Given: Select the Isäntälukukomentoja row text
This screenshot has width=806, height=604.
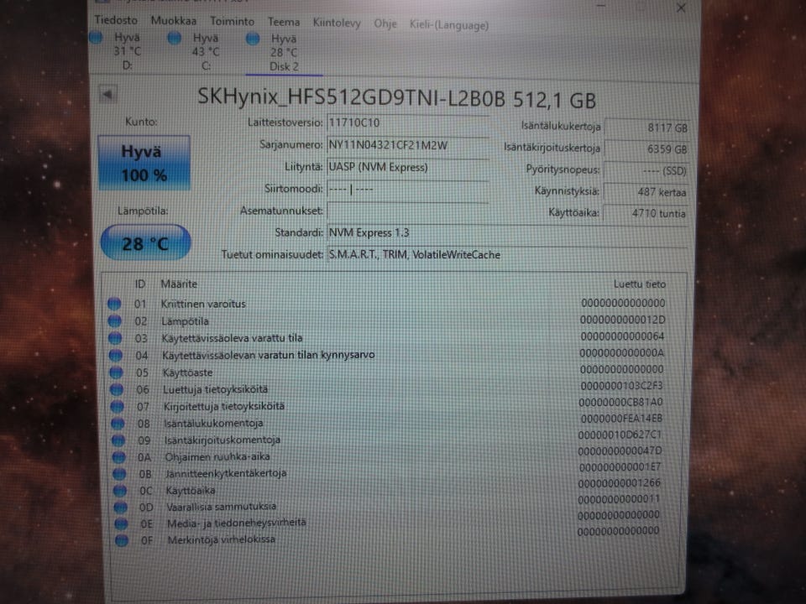Looking at the screenshot, I should (213, 423).
